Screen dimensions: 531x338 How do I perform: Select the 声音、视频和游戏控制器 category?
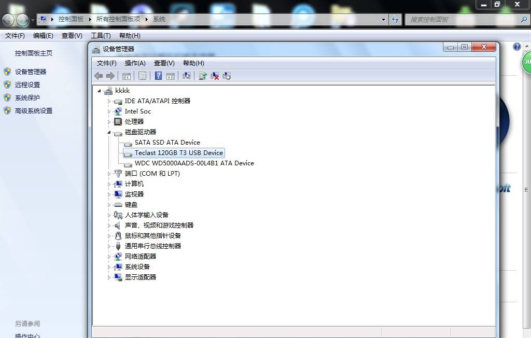pyautogui.click(x=159, y=225)
